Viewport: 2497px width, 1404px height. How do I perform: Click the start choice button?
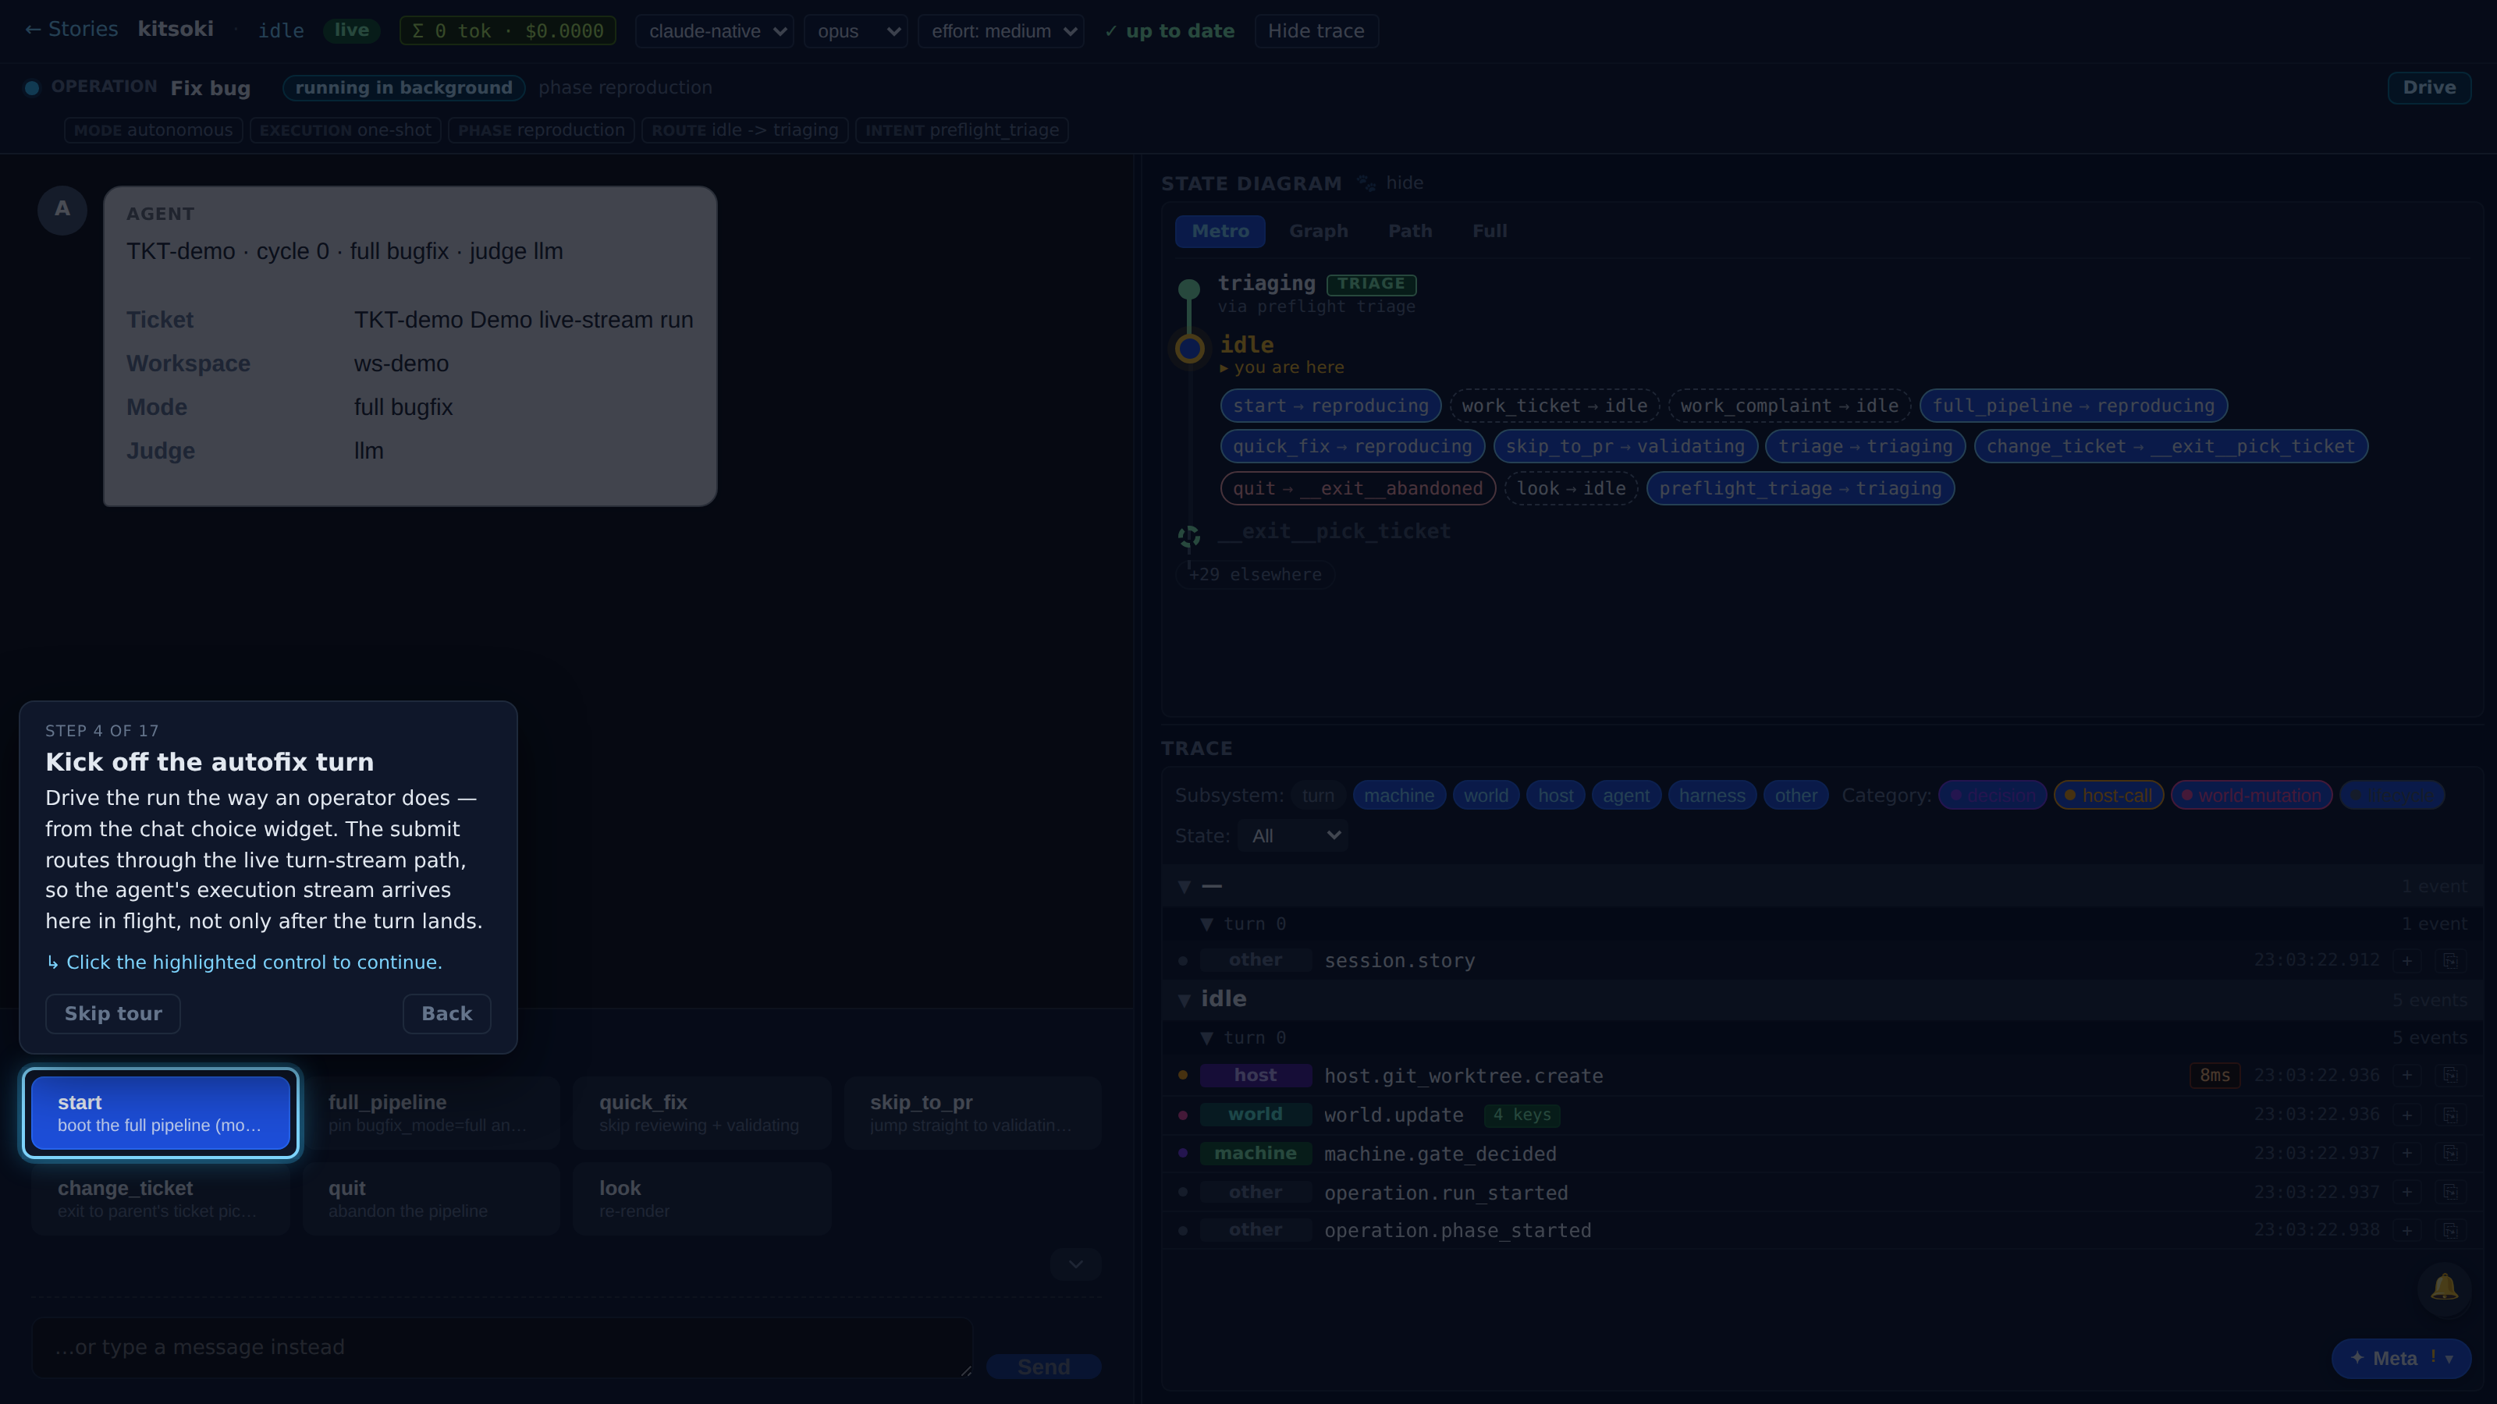pos(161,1113)
